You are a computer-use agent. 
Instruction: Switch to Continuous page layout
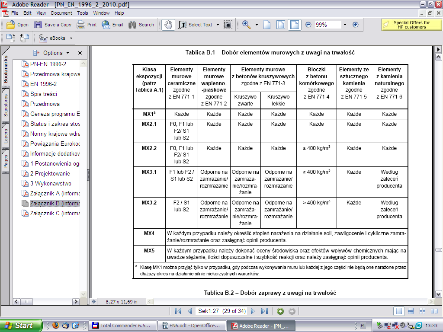[x=411, y=311]
